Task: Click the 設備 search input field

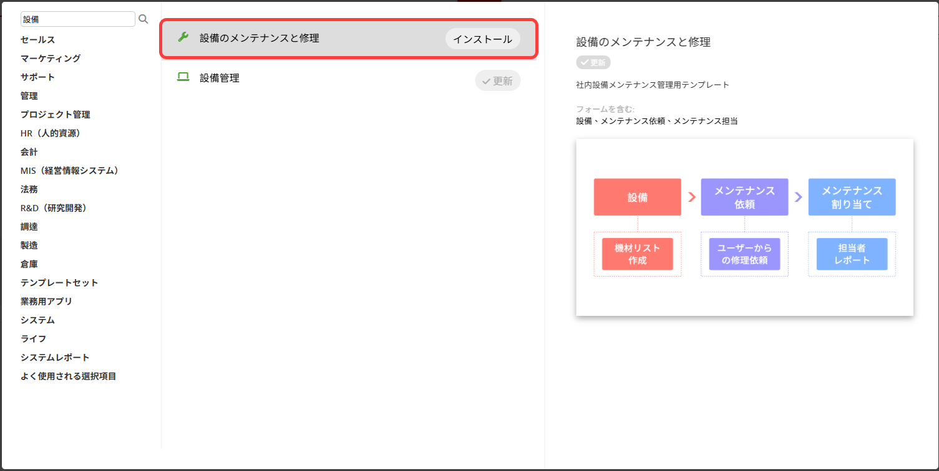Action: [x=77, y=19]
